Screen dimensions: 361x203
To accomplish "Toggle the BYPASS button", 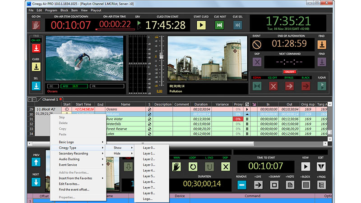I will pos(289,86).
